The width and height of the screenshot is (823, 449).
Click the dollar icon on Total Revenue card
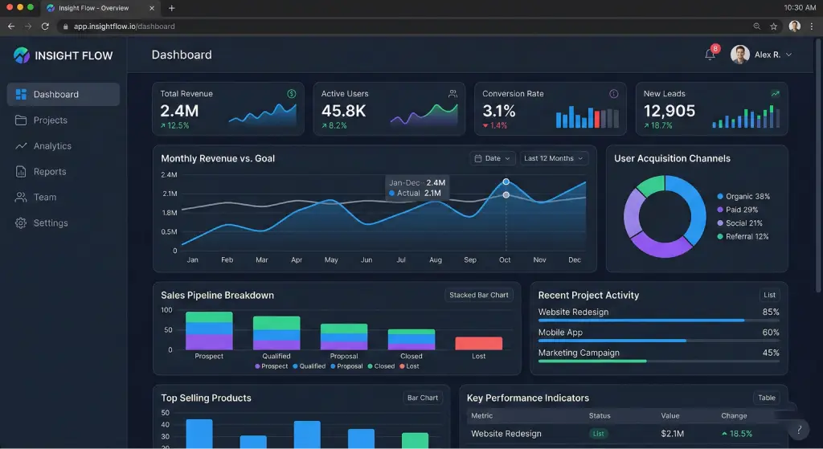coord(292,94)
